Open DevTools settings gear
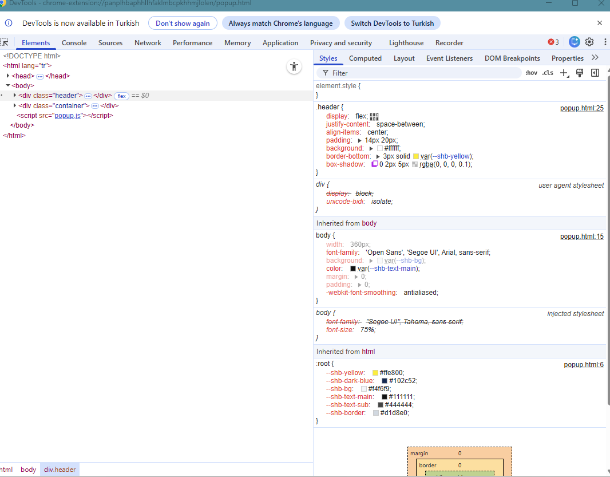 tap(589, 42)
